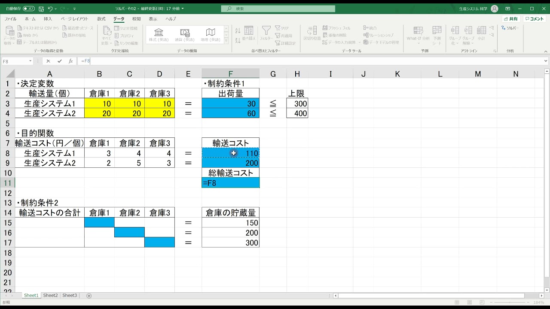Expand the data types gallery
This screenshot has width=550, height=309.
coord(226,42)
